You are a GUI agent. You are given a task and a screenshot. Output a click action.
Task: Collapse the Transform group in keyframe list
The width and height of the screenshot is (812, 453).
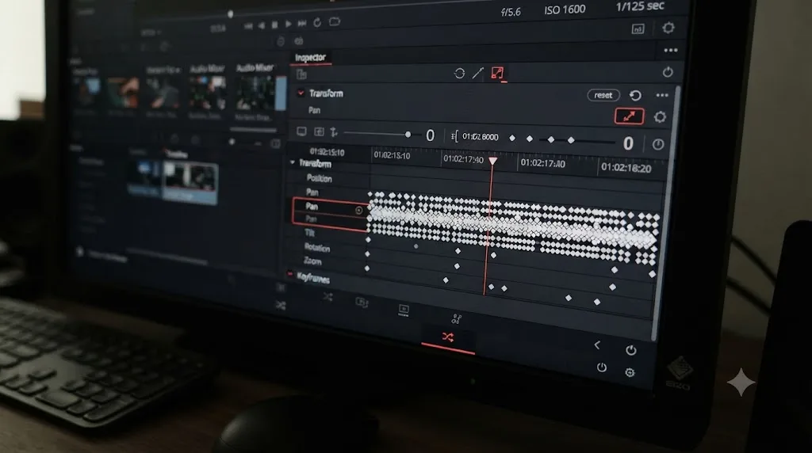pyautogui.click(x=293, y=162)
